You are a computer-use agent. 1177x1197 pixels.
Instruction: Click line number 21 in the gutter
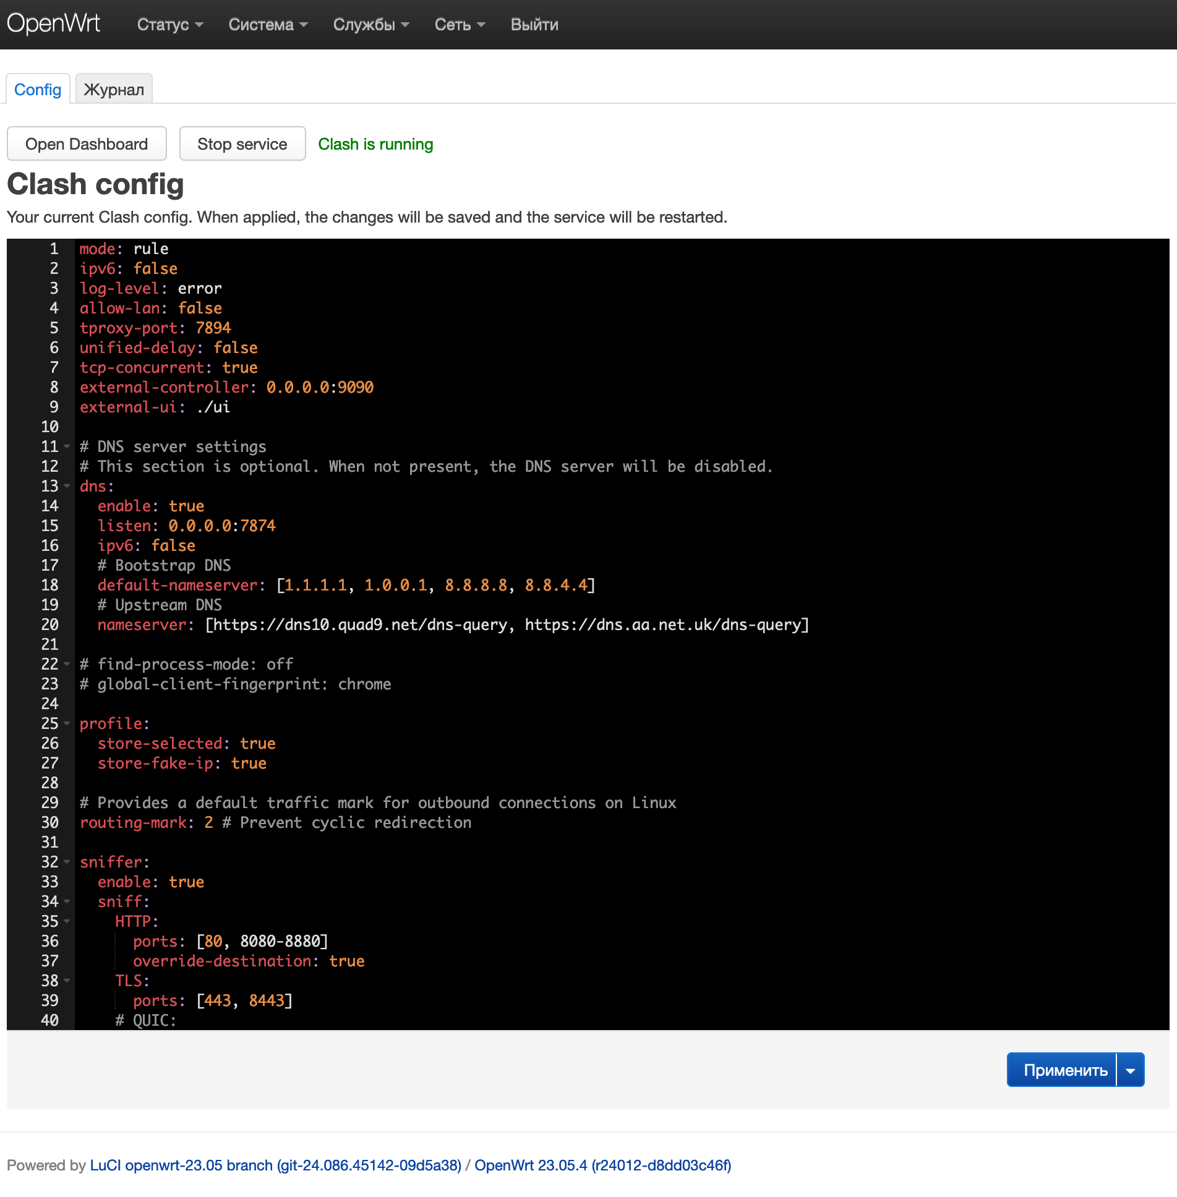point(49,644)
